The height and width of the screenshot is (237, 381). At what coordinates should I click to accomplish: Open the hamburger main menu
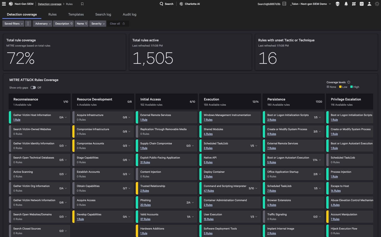[x=4, y=4]
